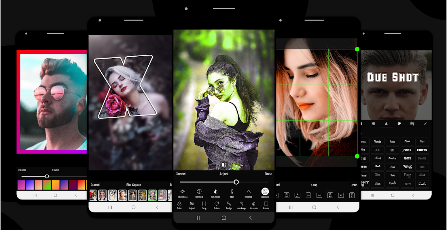Viewport: 447px width, 230px height.
Task: Select the Contrast adjustment icon
Action: pos(199,191)
